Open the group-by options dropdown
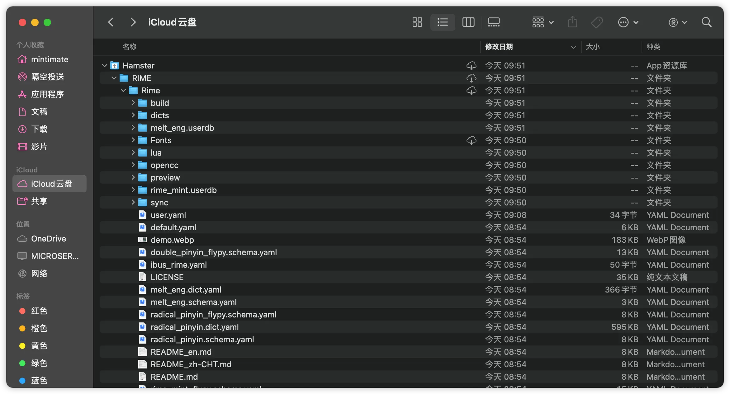This screenshot has height=394, width=730. [543, 22]
